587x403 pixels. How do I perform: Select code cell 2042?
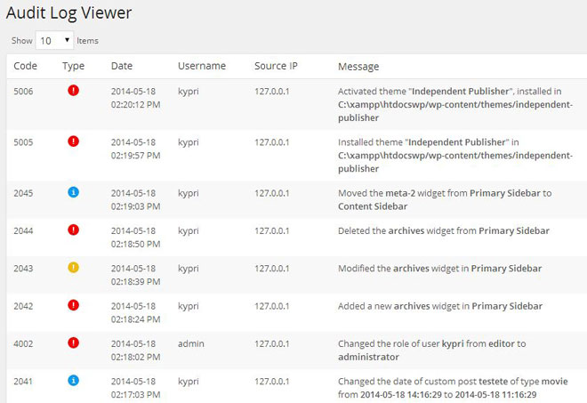tap(23, 306)
